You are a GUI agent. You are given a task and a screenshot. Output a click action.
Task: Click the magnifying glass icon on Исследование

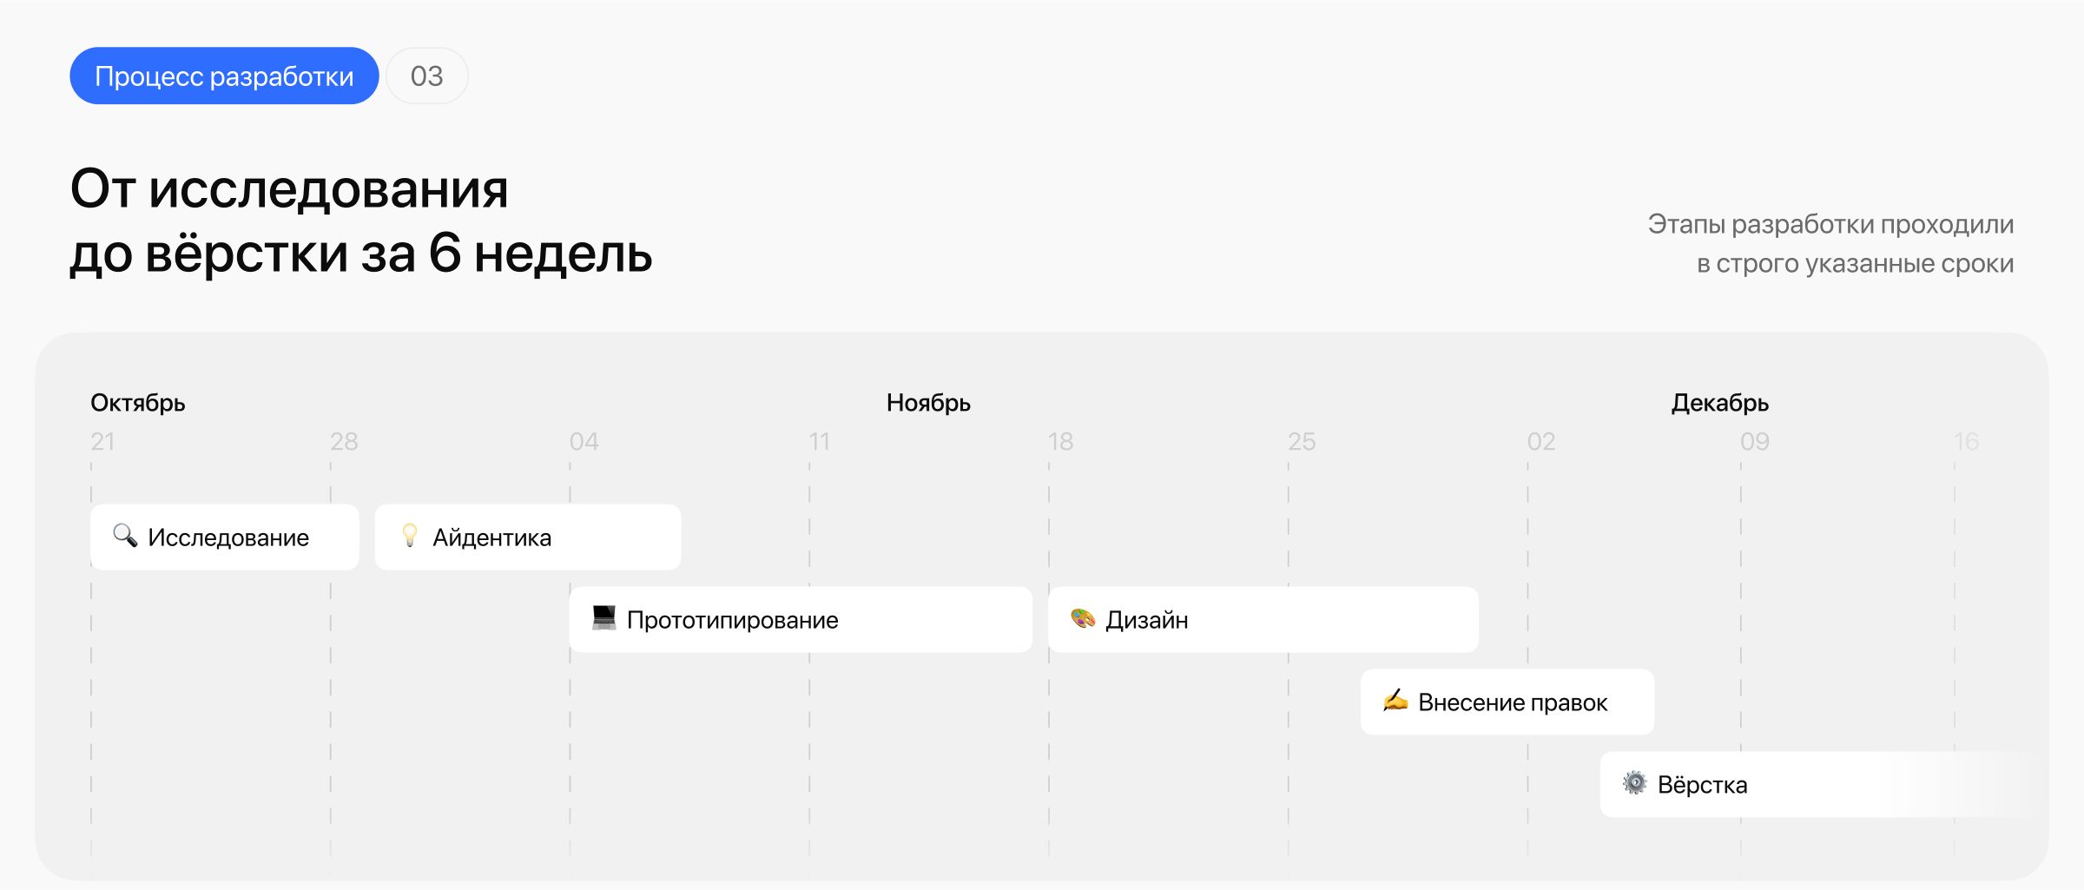tap(125, 536)
